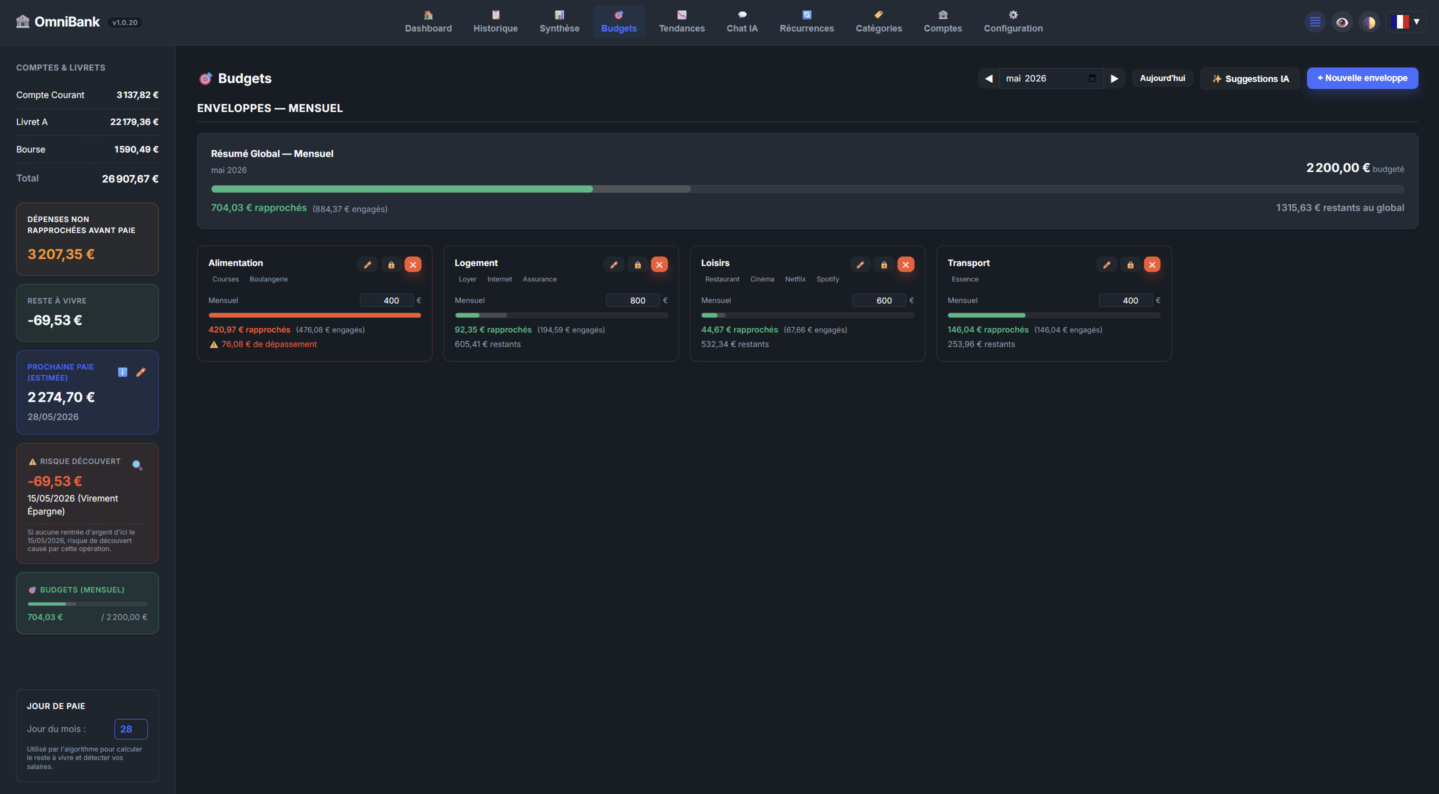Viewport: 1439px width, 794px height.
Task: Select the Compte Courant account row
Action: [87, 95]
